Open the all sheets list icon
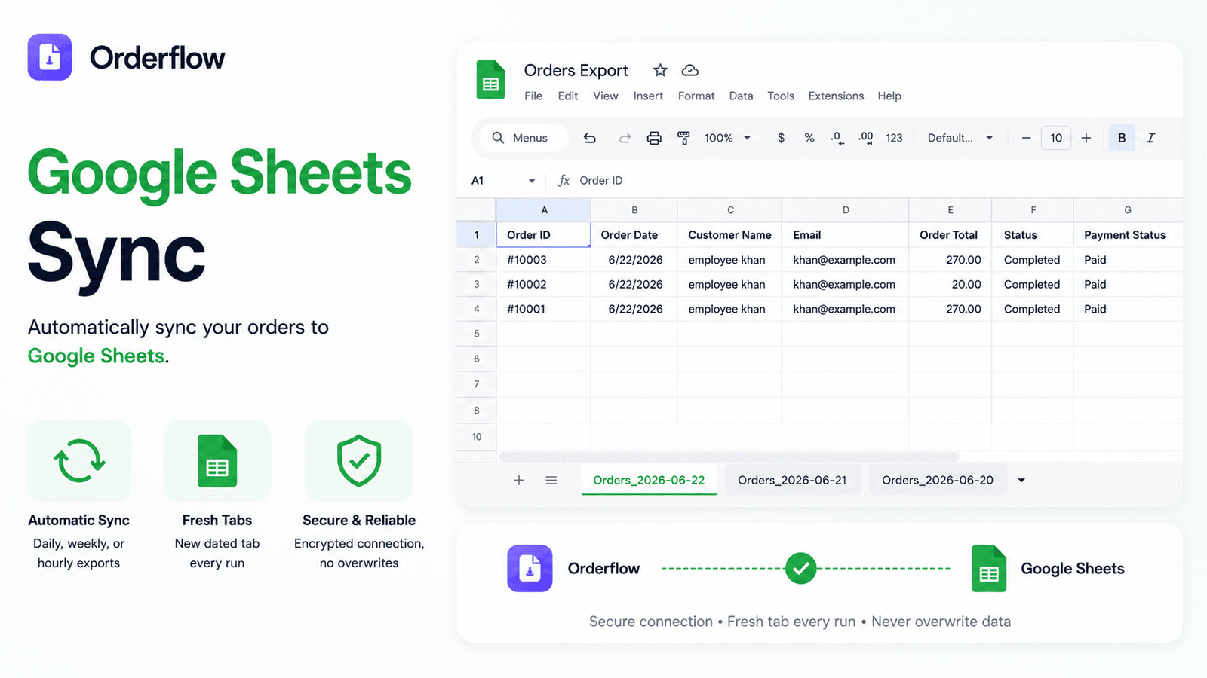This screenshot has width=1207, height=678. tap(551, 480)
